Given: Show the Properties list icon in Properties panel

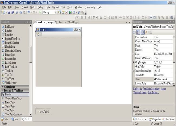Looking at the screenshot, I should pos(142,32).
